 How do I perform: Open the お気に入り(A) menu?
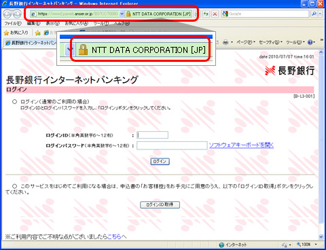77,23
